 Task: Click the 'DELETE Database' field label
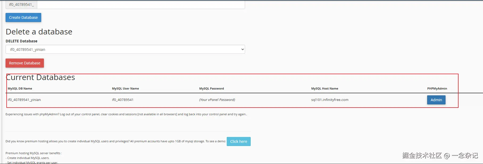tap(22, 41)
